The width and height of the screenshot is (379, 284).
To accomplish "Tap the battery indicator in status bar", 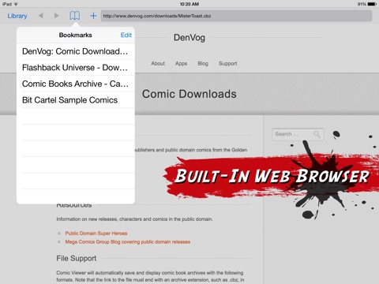I will pyautogui.click(x=372, y=4).
